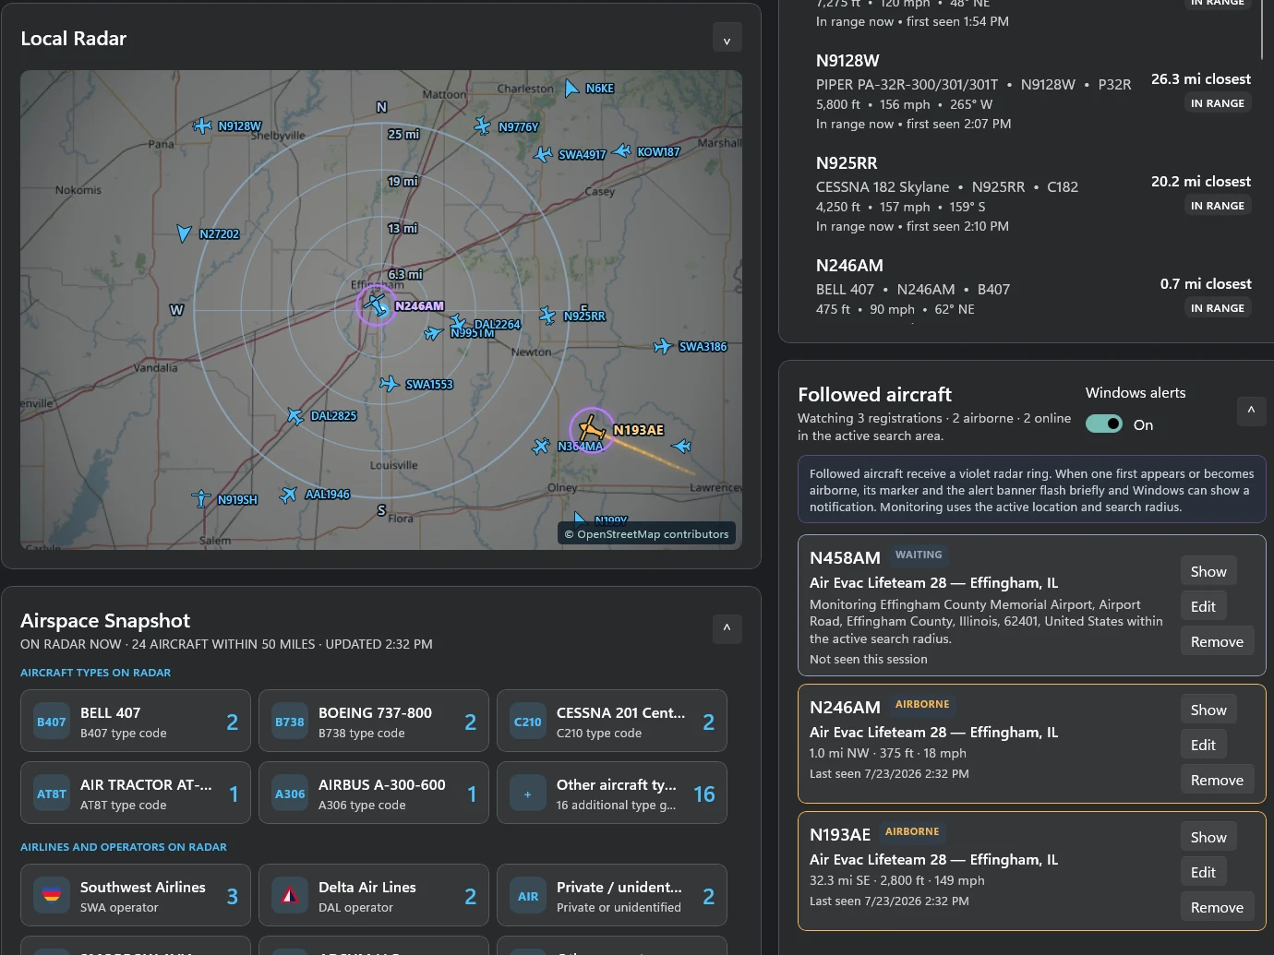Open the AIR TRACTOR AT type card
The height and width of the screenshot is (955, 1274).
click(136, 793)
